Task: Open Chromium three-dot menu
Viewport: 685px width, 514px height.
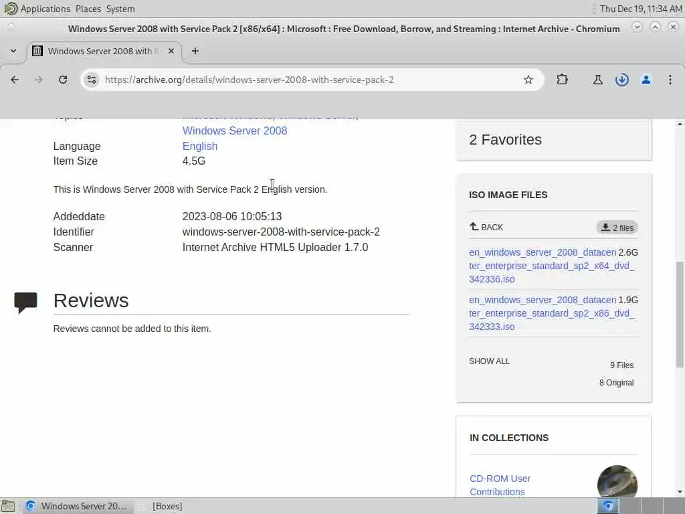Action: (670, 80)
